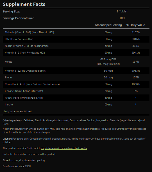Select the Choline 9% daily value
The width and height of the screenshot is (152, 172).
point(136,91)
